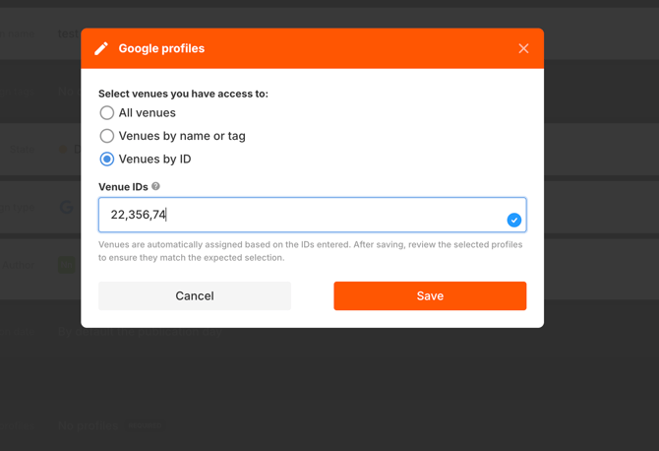Image resolution: width=659 pixels, height=451 pixels.
Task: Click the blue checkmark validation icon
Action: click(x=513, y=220)
